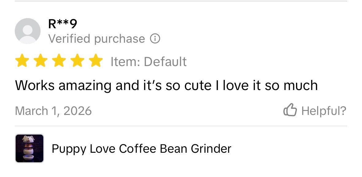Click the info icon beside Verified purchase
This screenshot has height=177, width=362.
click(x=155, y=39)
